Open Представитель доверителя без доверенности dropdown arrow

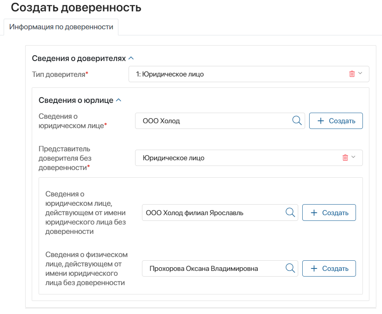(353, 158)
